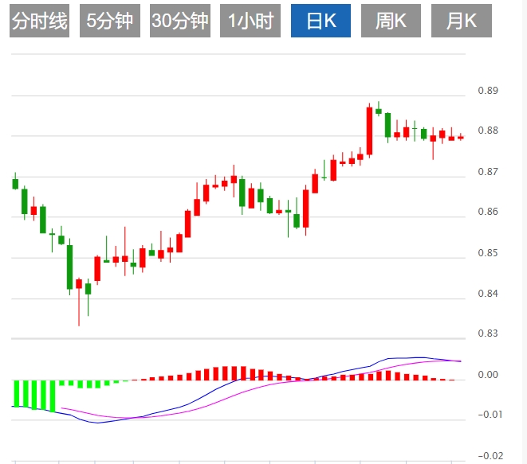
Task: Click the 0.87 price axis label
Action: (x=488, y=172)
